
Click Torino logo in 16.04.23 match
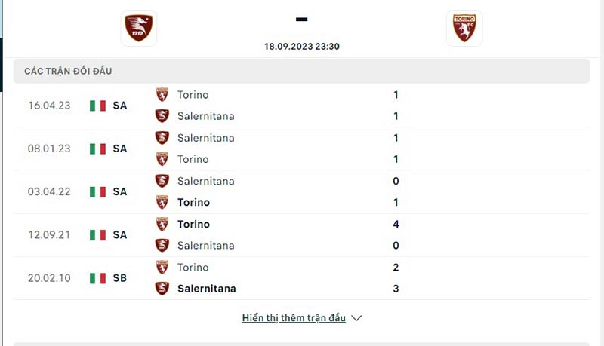[162, 95]
